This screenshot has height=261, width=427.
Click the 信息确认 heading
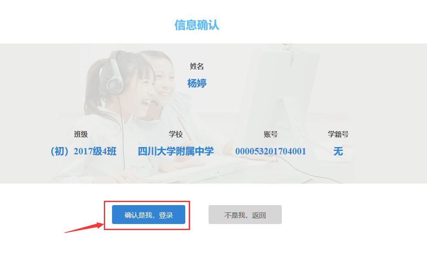pyautogui.click(x=196, y=25)
